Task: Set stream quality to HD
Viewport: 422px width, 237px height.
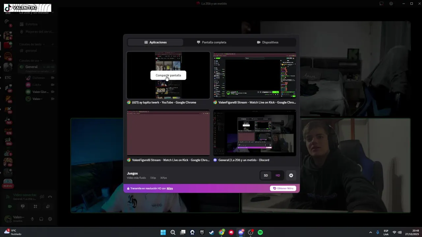Action: pyautogui.click(x=278, y=175)
